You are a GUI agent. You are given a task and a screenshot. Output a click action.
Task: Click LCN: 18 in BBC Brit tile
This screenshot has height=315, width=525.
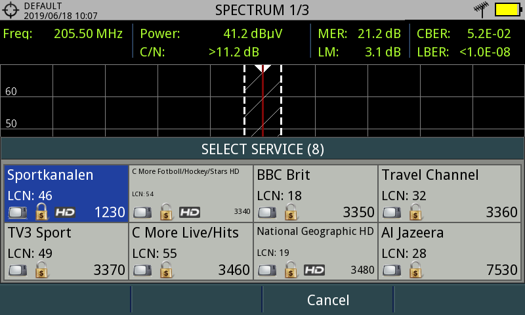click(x=280, y=196)
